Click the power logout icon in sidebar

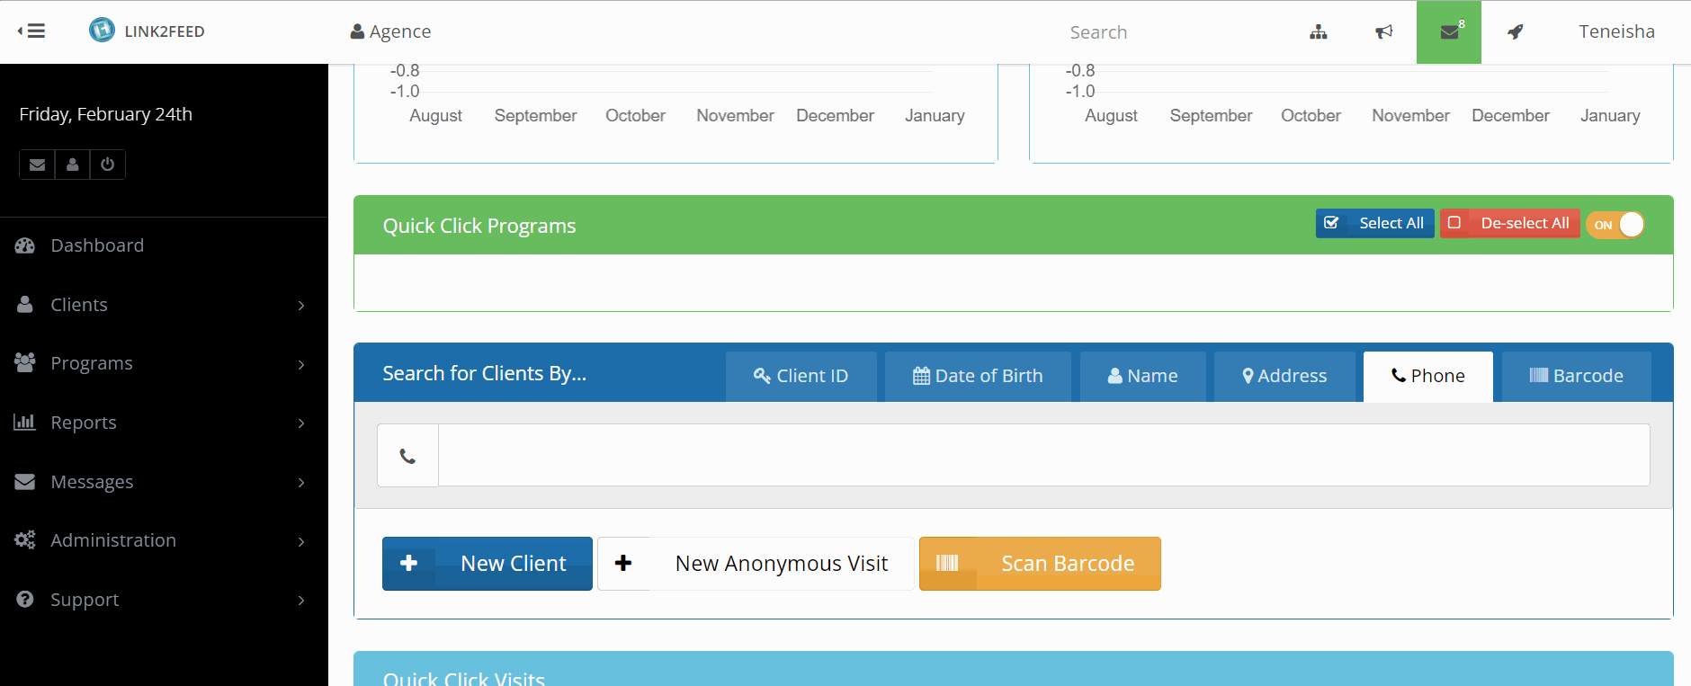[108, 165]
